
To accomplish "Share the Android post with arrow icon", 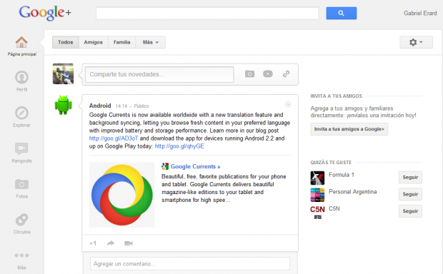I will point(111,243).
